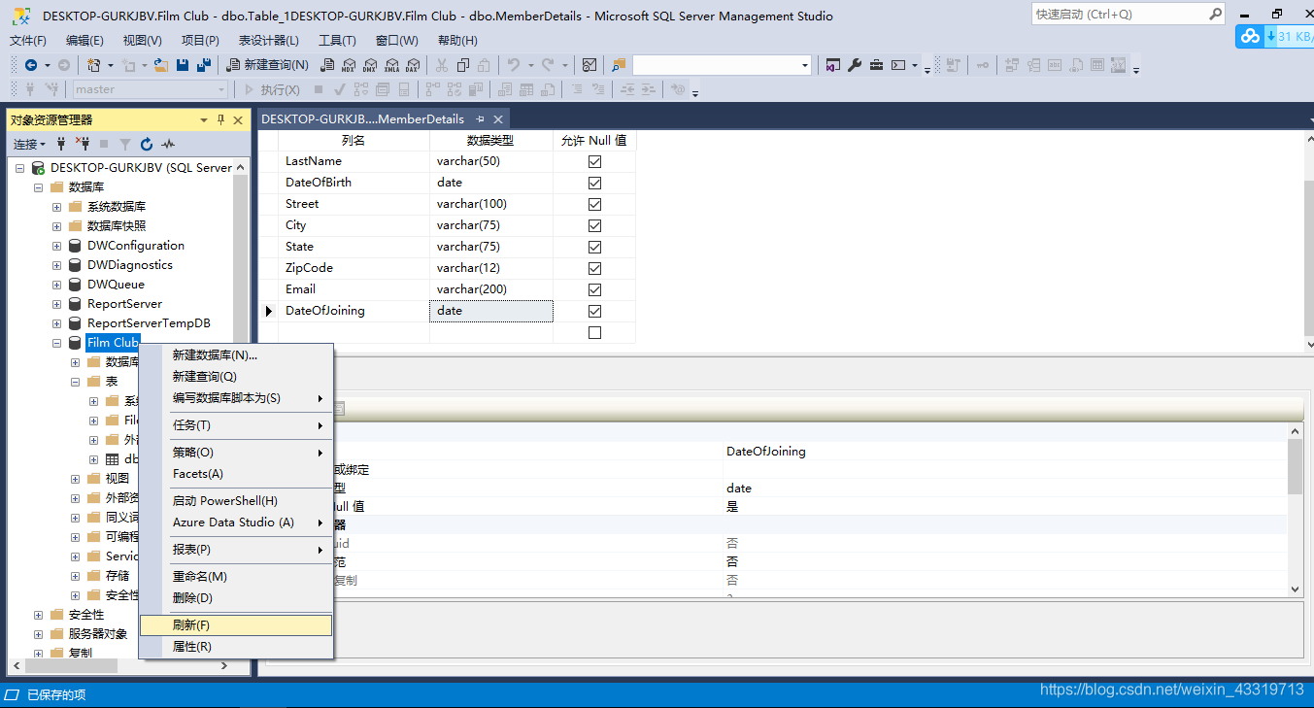The height and width of the screenshot is (708, 1314).
Task: Close the MemberDetails designer tab
Action: (498, 119)
